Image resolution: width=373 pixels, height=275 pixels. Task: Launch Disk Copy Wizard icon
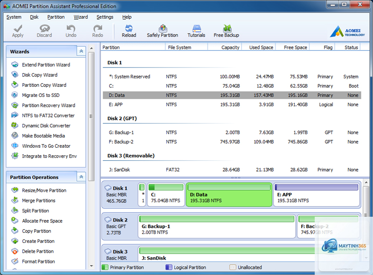(15, 75)
